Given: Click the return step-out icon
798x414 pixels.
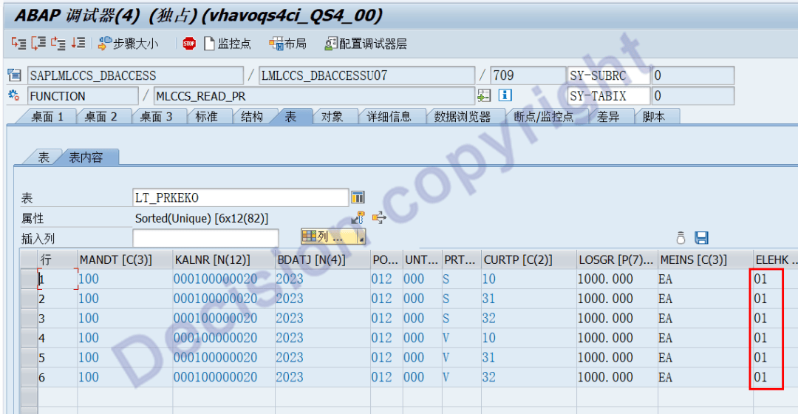Looking at the screenshot, I should [x=58, y=44].
